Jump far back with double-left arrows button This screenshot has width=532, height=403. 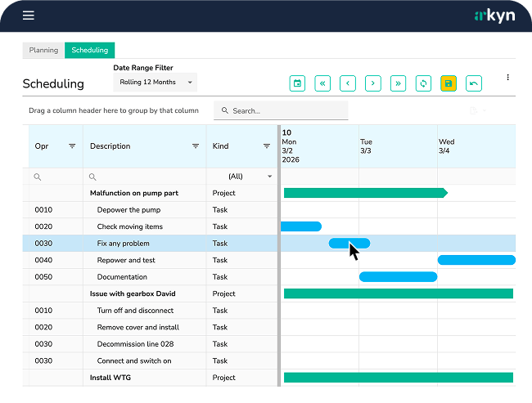coord(322,83)
